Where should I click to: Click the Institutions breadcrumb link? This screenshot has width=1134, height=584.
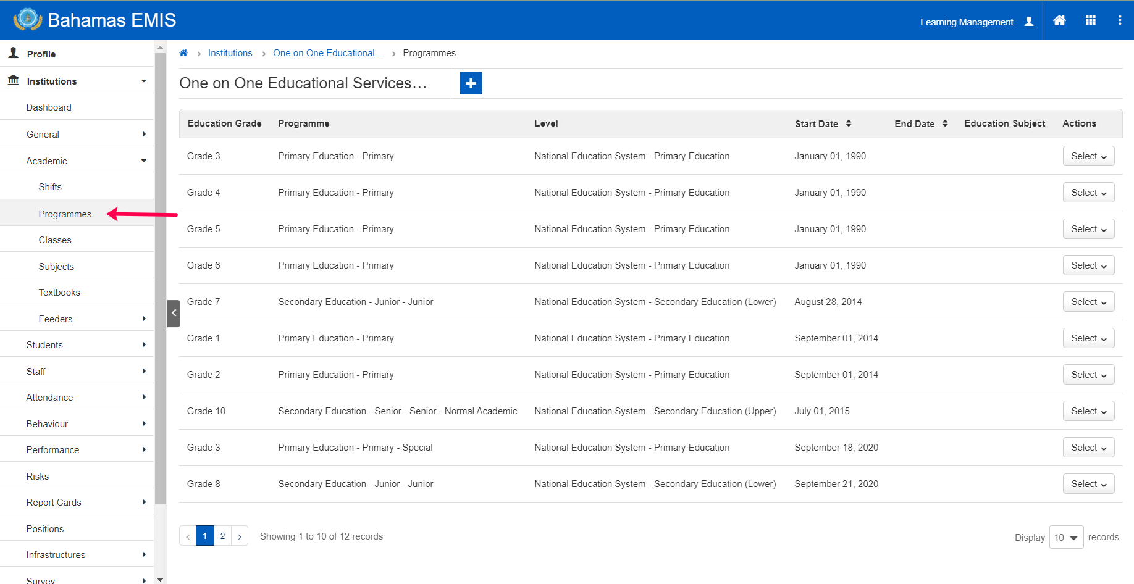click(230, 53)
